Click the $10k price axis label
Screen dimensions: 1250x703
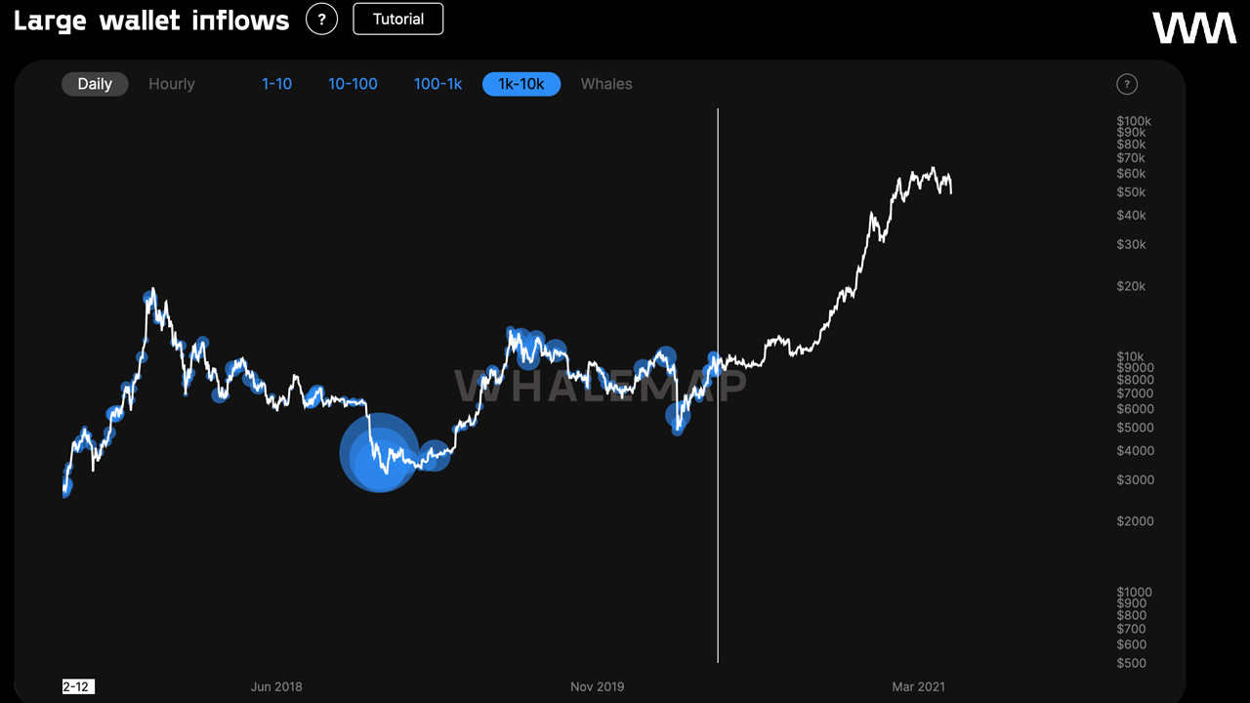1131,356
